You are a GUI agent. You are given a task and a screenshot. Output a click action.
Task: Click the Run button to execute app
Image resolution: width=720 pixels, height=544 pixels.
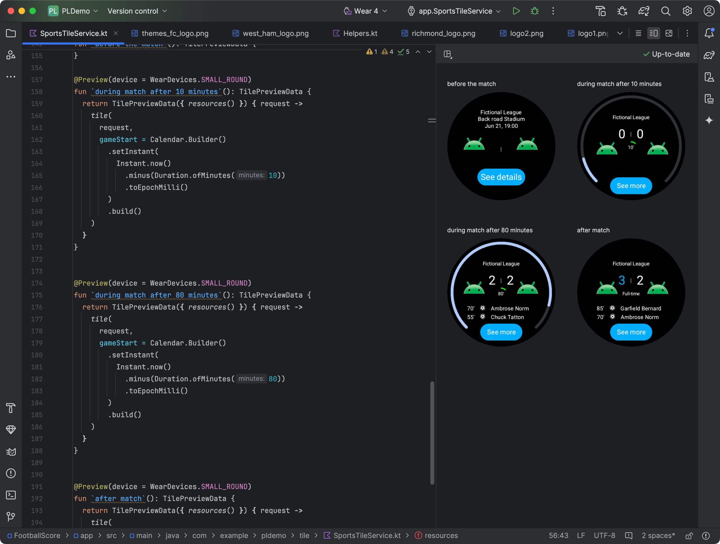pyautogui.click(x=516, y=11)
